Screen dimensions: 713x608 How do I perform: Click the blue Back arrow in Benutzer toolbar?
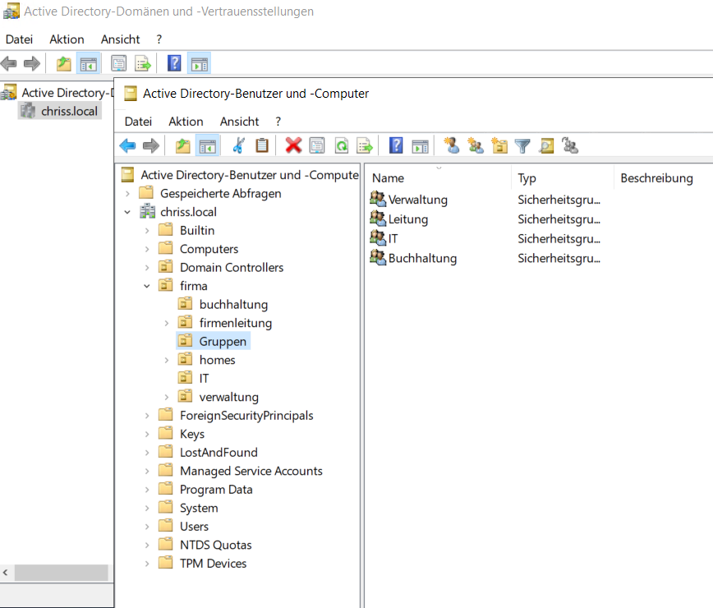click(x=127, y=146)
